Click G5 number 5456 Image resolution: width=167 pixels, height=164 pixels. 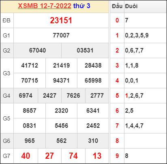coord(61,126)
